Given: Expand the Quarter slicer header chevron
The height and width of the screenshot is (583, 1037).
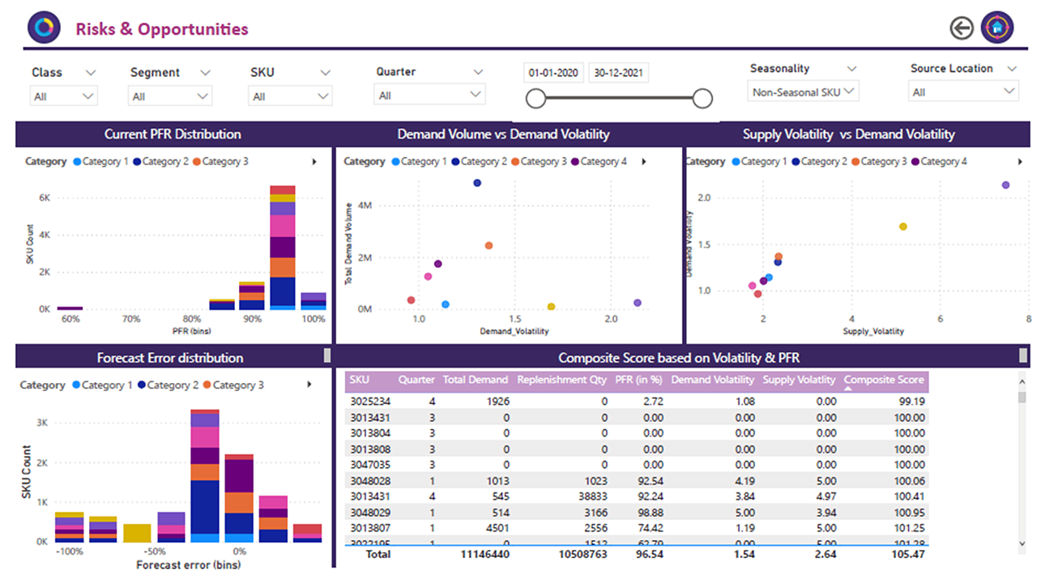Looking at the screenshot, I should [x=478, y=72].
